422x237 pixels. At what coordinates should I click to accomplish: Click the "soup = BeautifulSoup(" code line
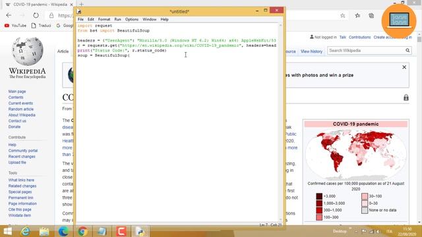[x=104, y=55]
